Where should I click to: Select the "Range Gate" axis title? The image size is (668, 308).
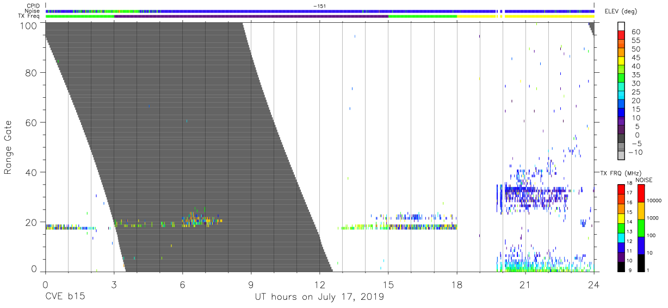click(x=9, y=148)
